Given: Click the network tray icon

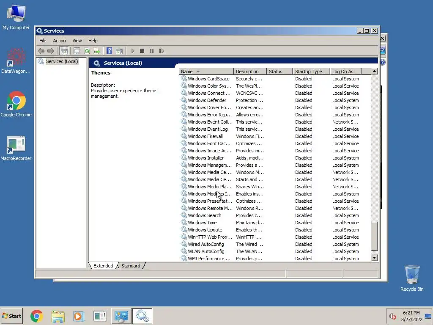Looking at the screenshot, I should [x=428, y=316].
